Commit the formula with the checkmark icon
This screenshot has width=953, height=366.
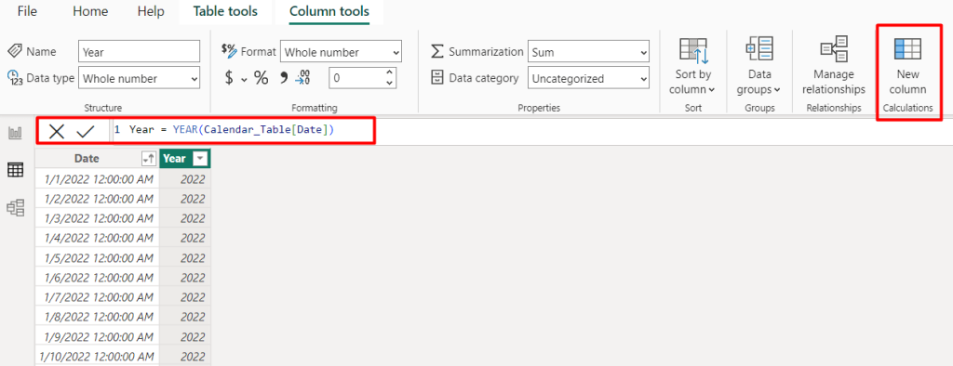85,131
